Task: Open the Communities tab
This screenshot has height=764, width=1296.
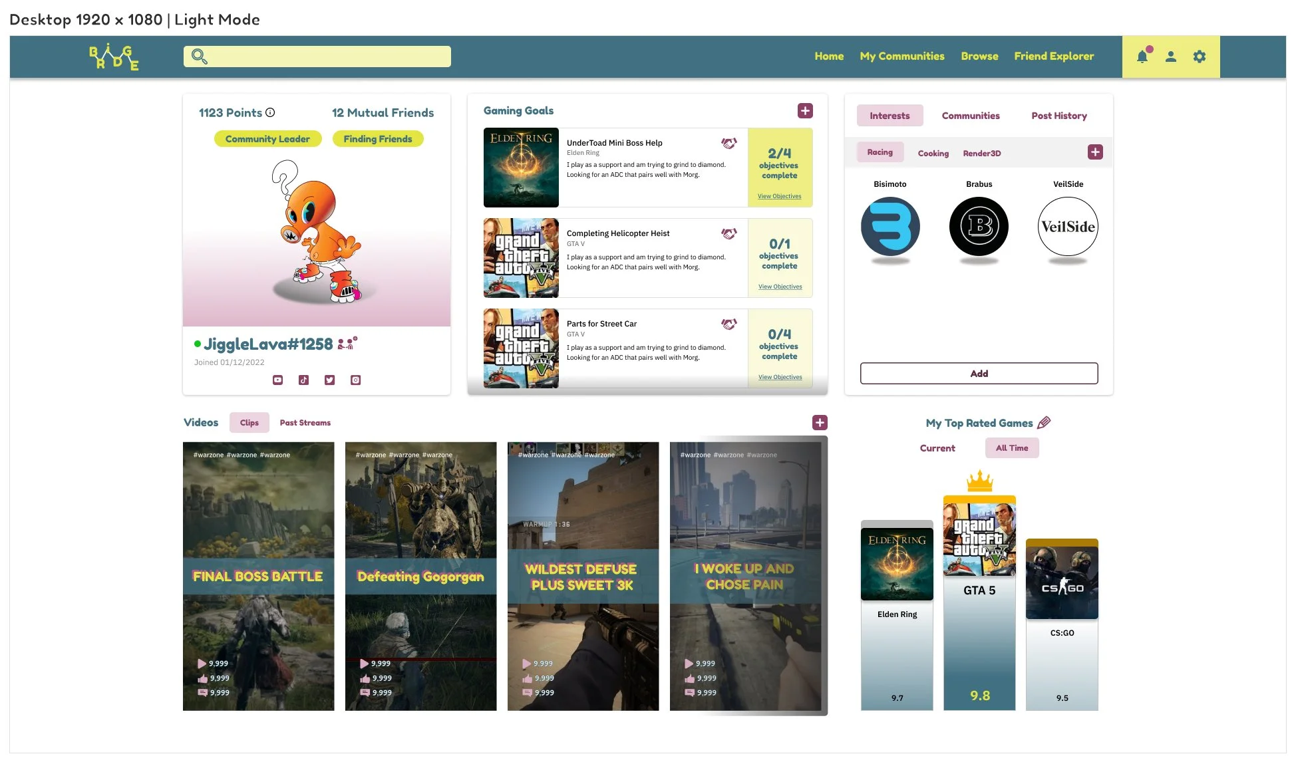Action: pyautogui.click(x=970, y=116)
